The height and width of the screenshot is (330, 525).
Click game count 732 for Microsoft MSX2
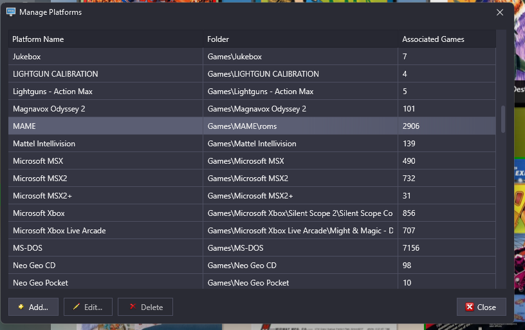coord(409,179)
